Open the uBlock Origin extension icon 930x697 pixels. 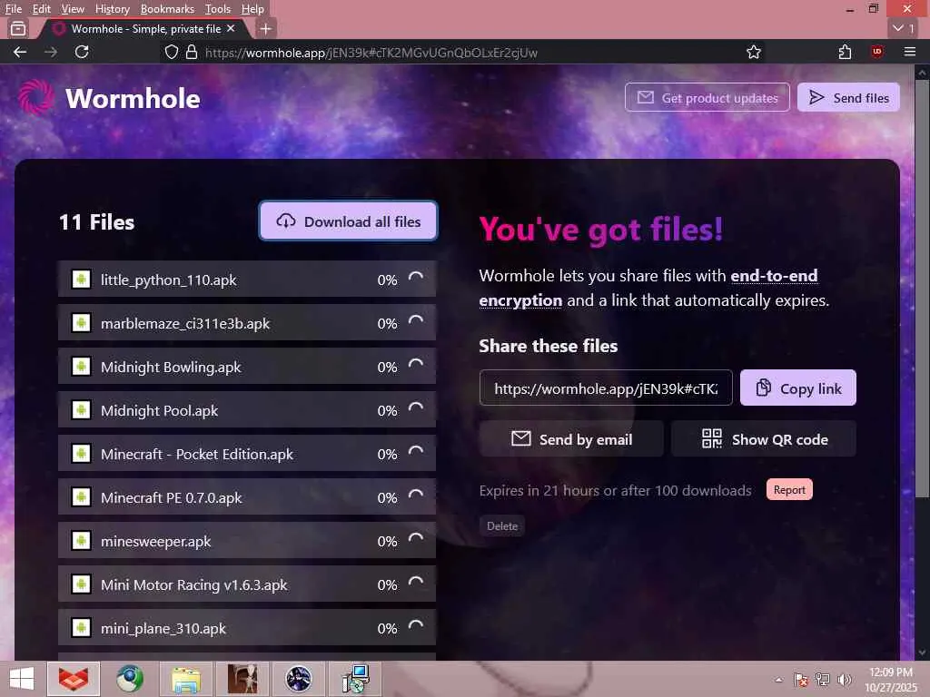(877, 52)
